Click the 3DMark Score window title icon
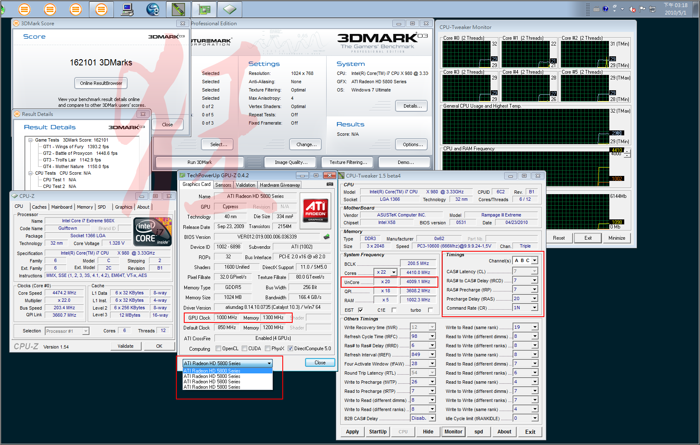Image resolution: width=700 pixels, height=445 pixels. click(x=17, y=24)
